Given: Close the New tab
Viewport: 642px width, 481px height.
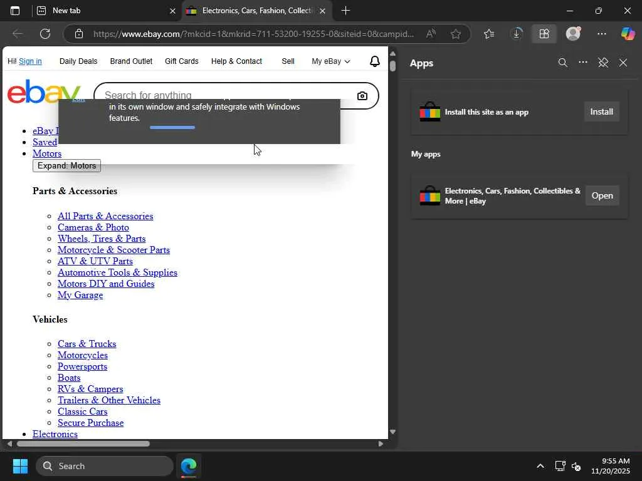Looking at the screenshot, I should 172,11.
